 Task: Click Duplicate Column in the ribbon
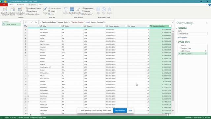(x=33, y=14)
